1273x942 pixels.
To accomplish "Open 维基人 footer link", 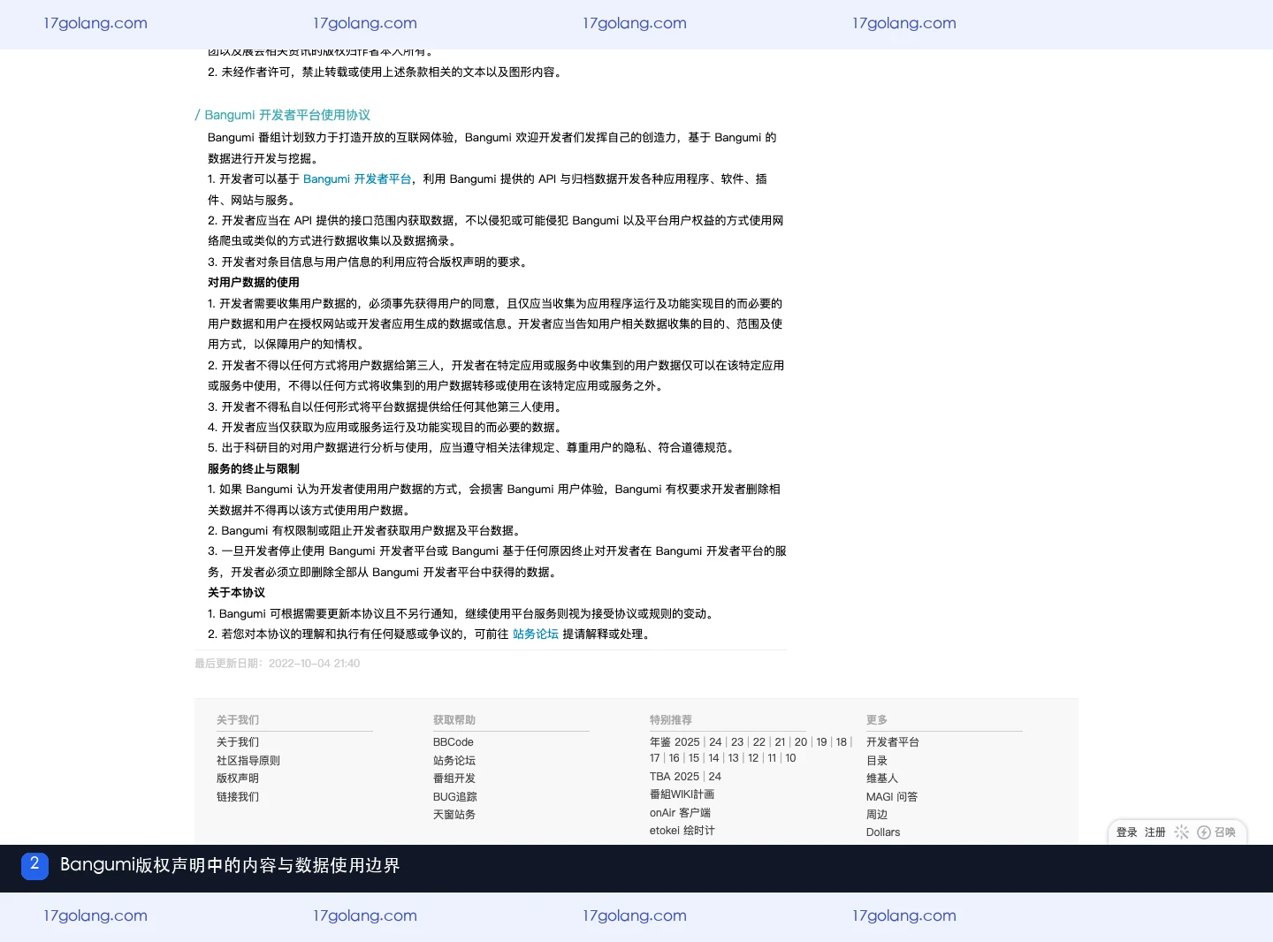I will click(882, 779).
